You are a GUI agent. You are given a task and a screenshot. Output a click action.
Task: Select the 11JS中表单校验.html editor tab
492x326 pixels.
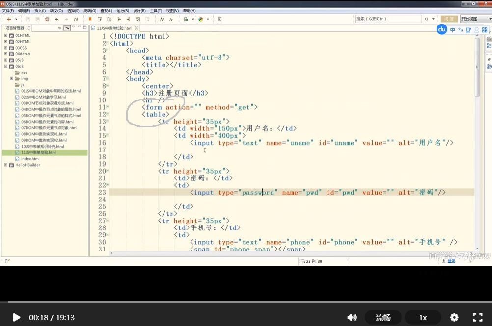(x=114, y=28)
